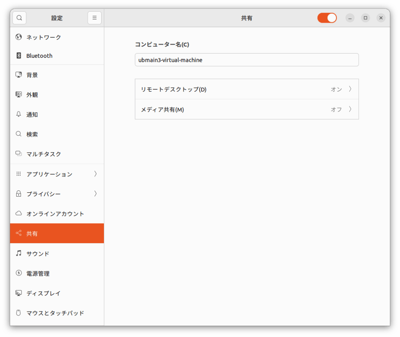Open the リモートデスクトップ(D) row

click(x=247, y=89)
